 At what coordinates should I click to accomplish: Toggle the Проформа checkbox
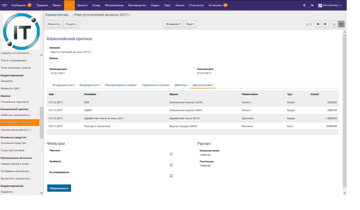[171, 165]
